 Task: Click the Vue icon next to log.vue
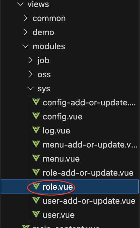click(x=36, y=130)
